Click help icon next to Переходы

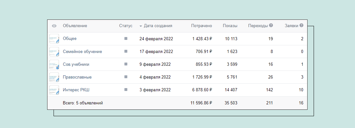(271, 26)
